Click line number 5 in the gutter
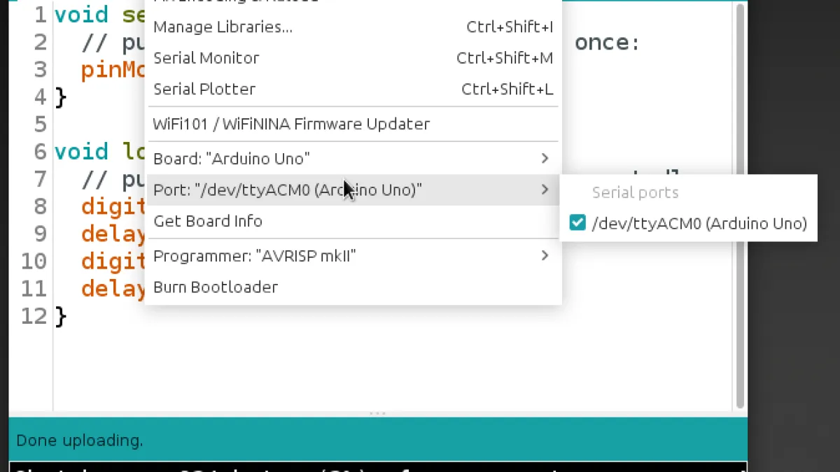 pyautogui.click(x=41, y=124)
